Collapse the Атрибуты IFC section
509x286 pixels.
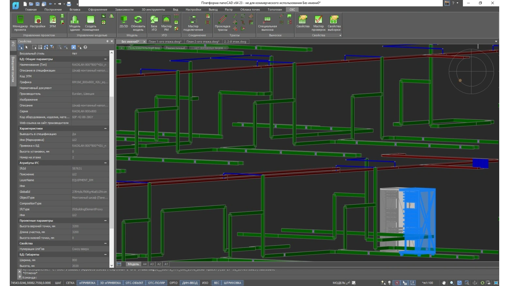coord(105,163)
